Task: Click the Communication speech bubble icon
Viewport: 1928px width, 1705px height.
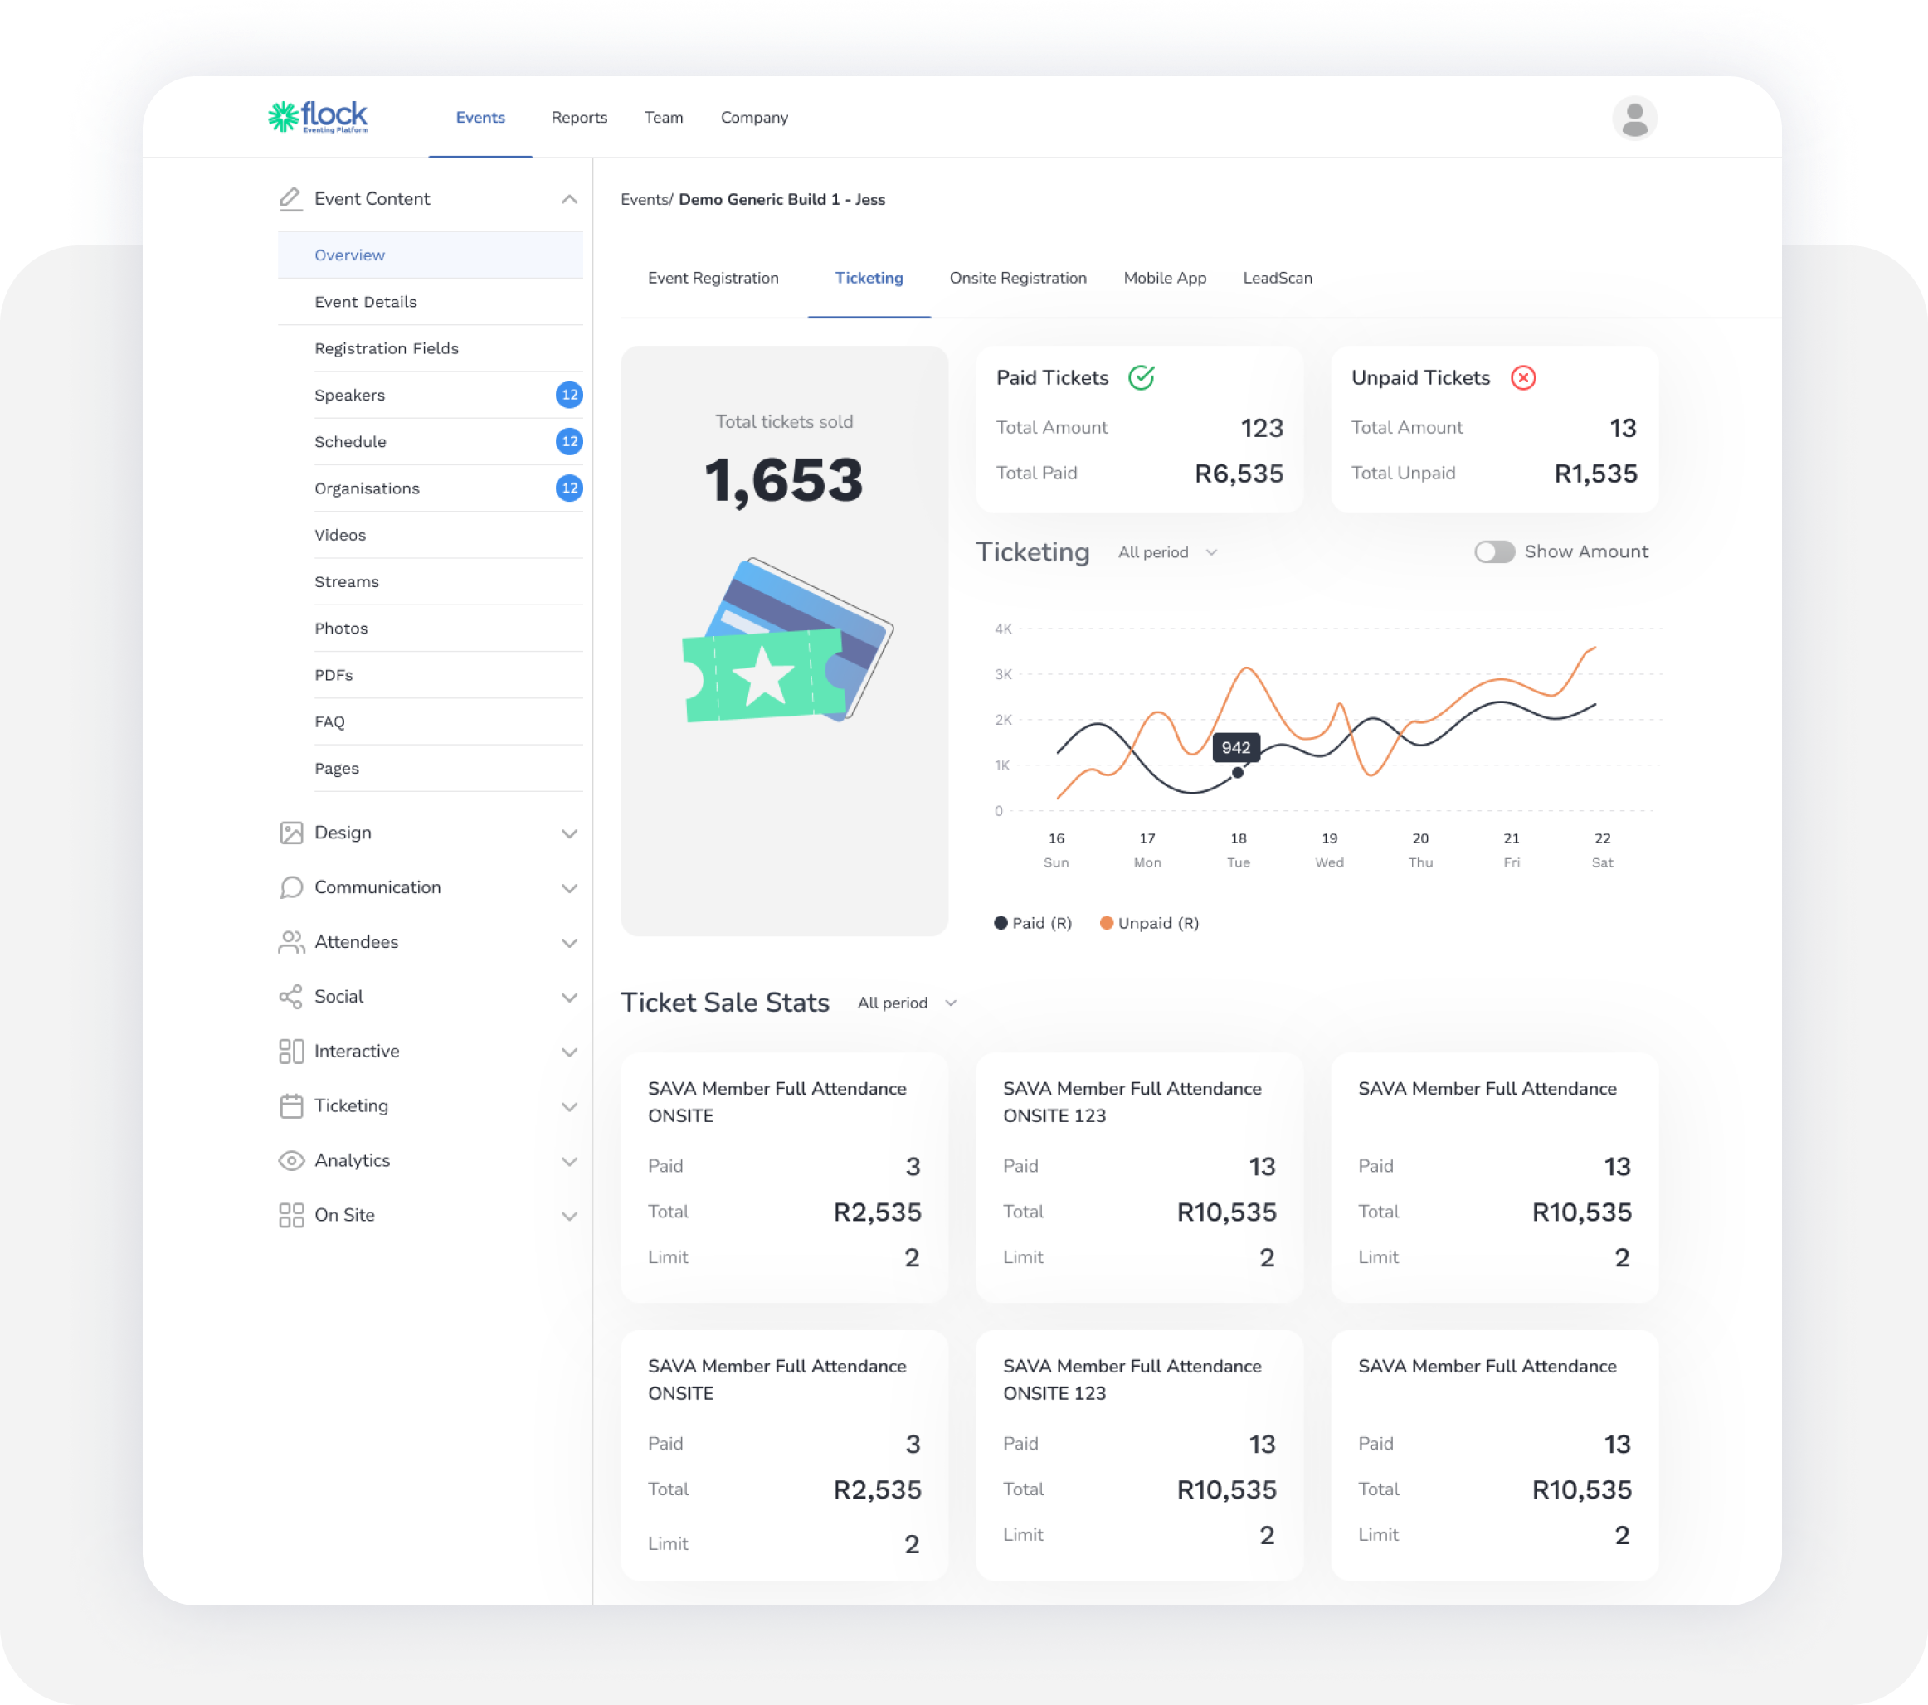Action: (x=291, y=887)
